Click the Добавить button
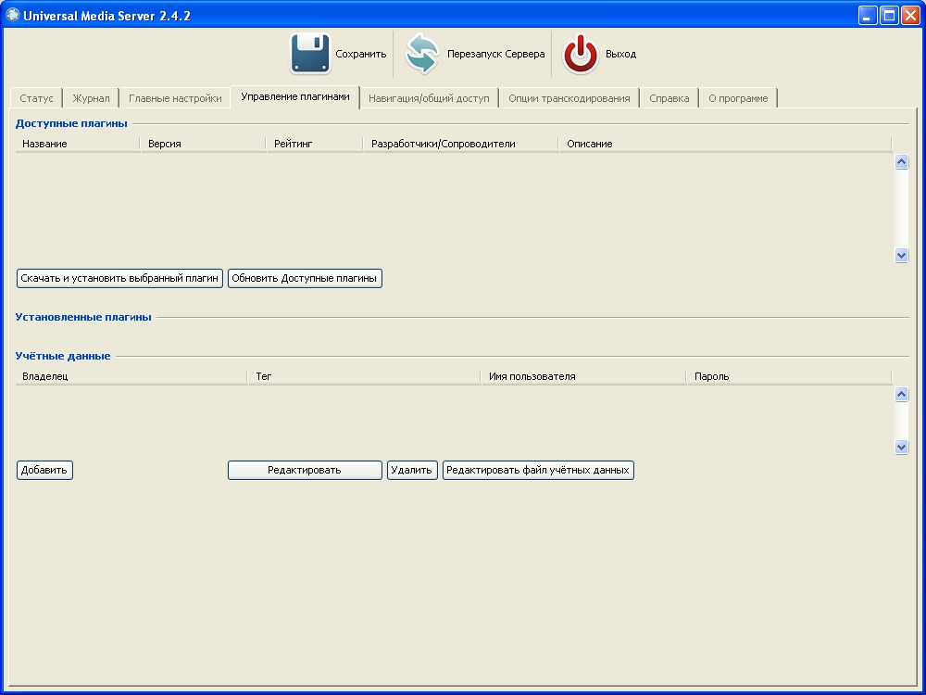This screenshot has width=926, height=695. (x=44, y=471)
